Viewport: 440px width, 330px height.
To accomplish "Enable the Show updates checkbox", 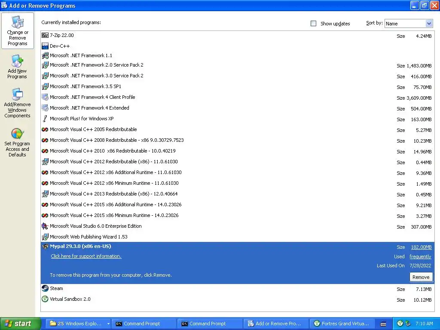I will pyautogui.click(x=313, y=24).
